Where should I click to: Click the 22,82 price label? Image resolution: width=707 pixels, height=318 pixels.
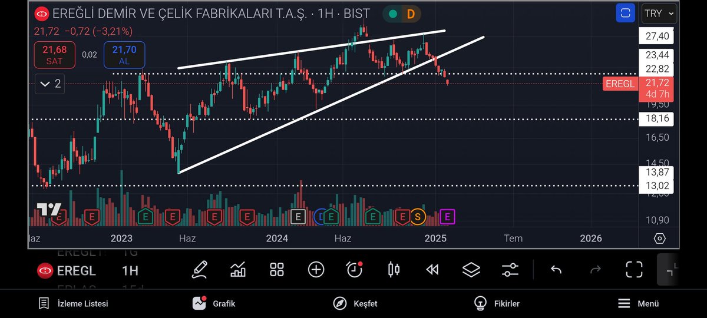[657, 69]
